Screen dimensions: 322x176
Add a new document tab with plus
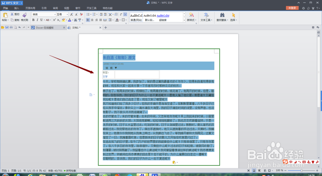(106, 28)
